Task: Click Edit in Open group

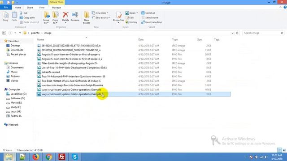Action: click(130, 17)
